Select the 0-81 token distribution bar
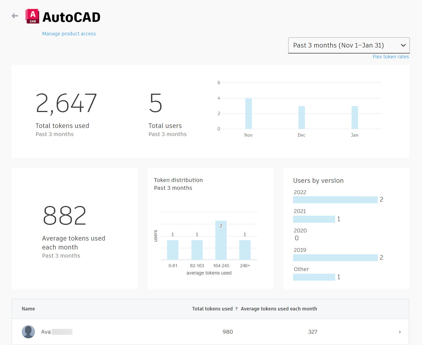The image size is (422, 345). point(173,250)
